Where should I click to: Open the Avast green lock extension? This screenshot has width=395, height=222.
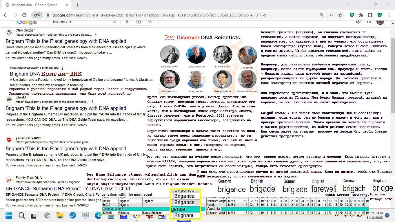pos(352,15)
